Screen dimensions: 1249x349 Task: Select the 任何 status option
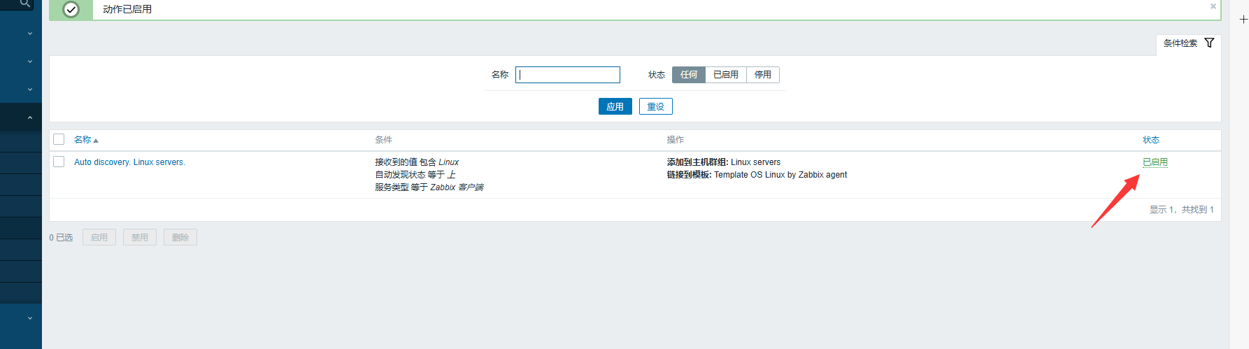click(x=689, y=75)
